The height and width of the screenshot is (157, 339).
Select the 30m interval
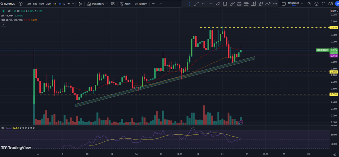[49, 4]
